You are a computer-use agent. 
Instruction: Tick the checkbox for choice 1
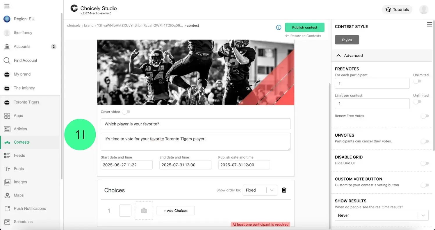[x=125, y=211]
